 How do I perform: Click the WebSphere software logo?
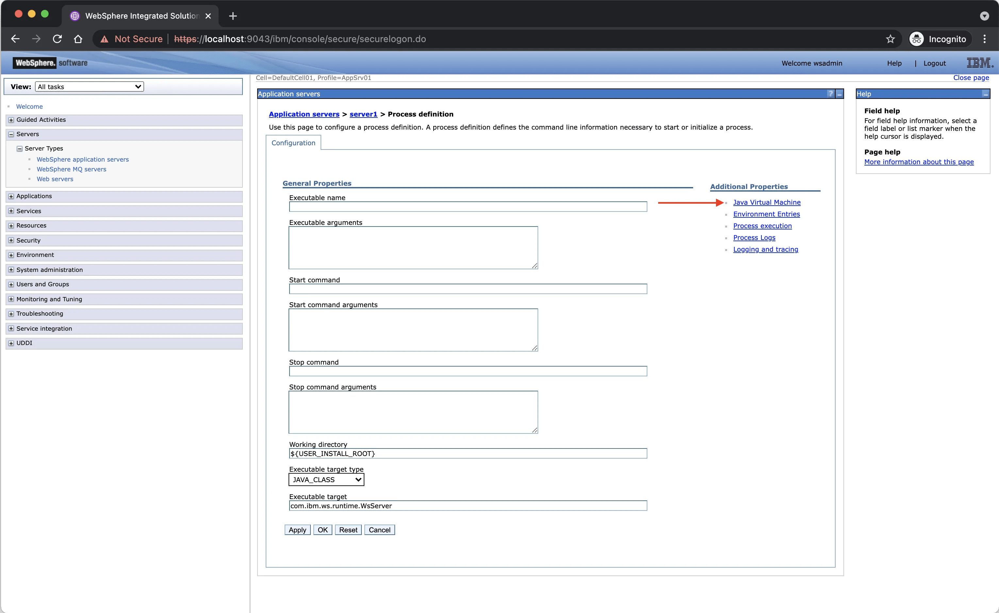tap(50, 63)
